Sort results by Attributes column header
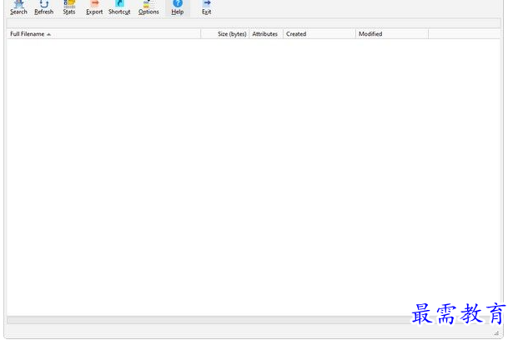This screenshot has width=513, height=340. tap(265, 34)
